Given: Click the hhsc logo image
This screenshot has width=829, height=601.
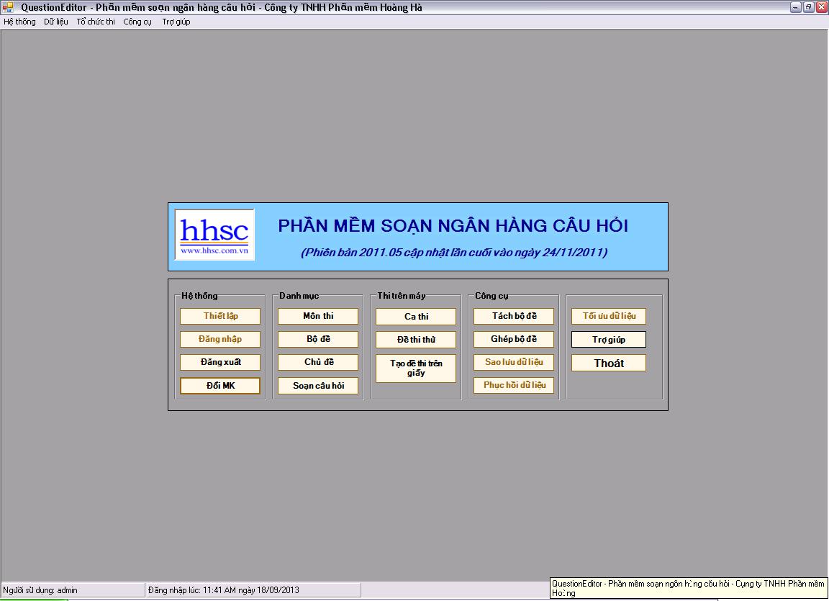Looking at the screenshot, I should 214,235.
